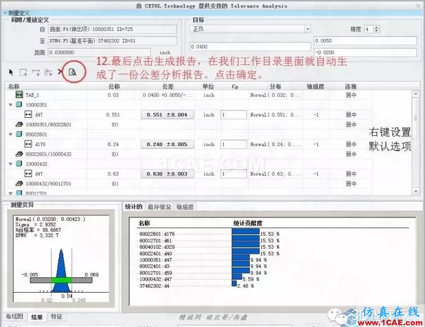Screen dimensions: 425x327
Task: Click the 连接 column header
Action: click(351, 86)
